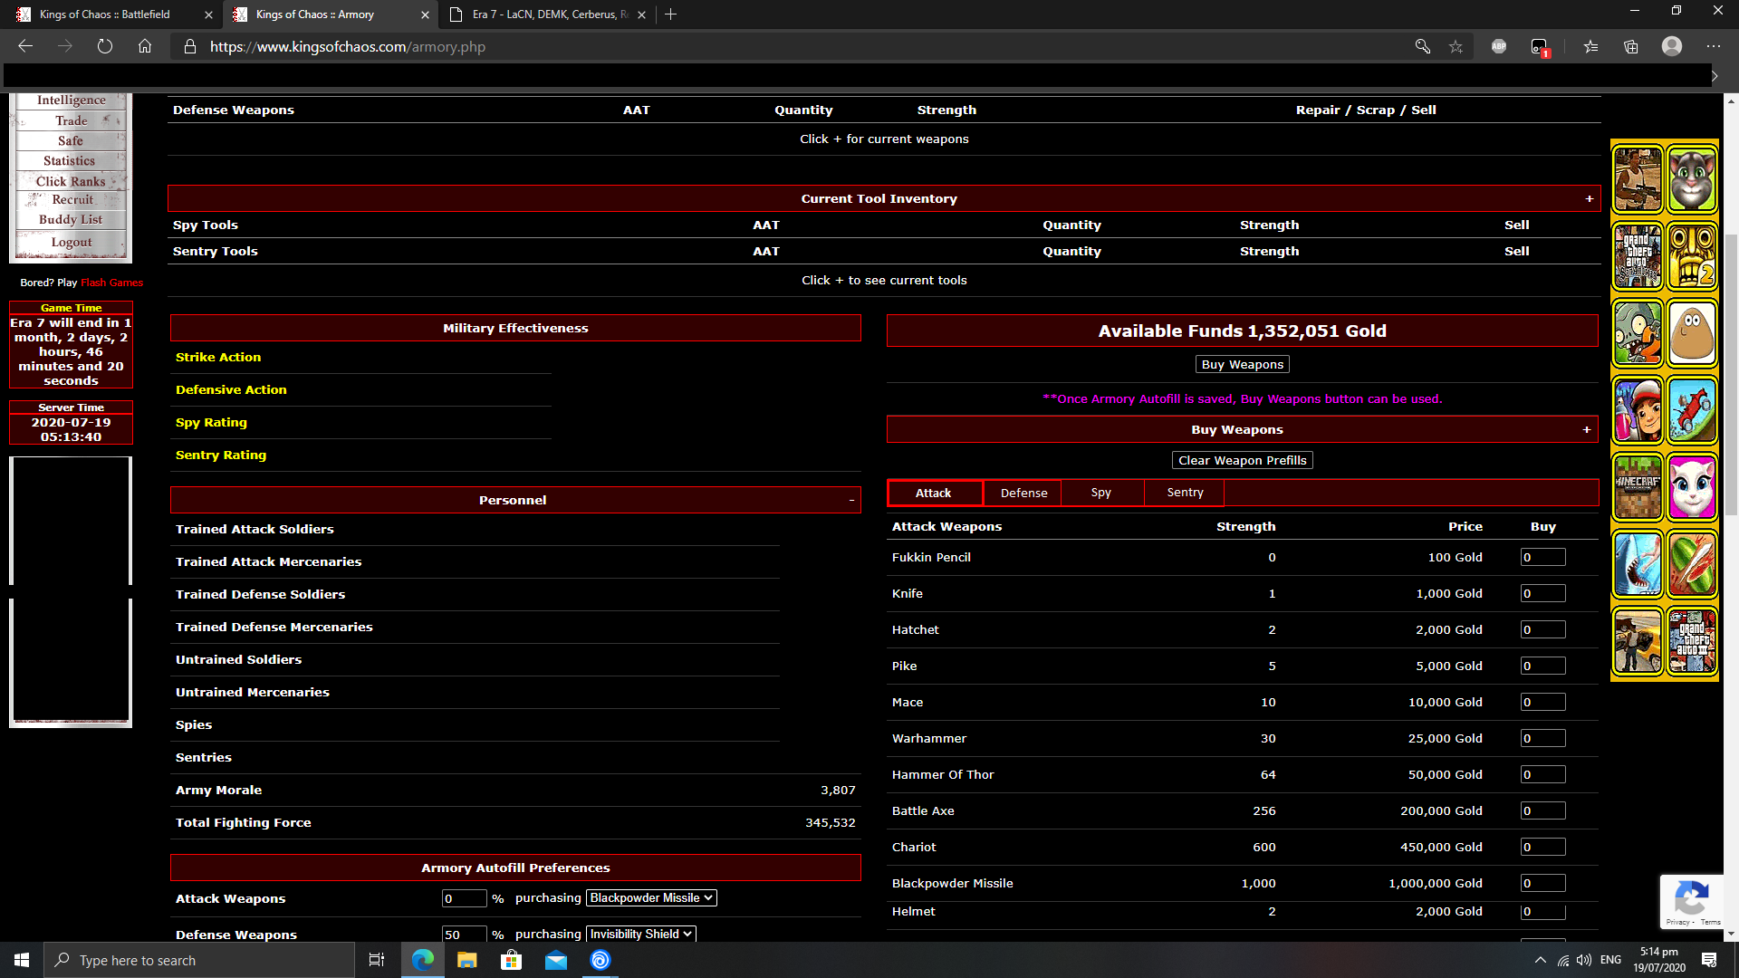Click the Plants vs Zombies game icon

pos(1638,334)
